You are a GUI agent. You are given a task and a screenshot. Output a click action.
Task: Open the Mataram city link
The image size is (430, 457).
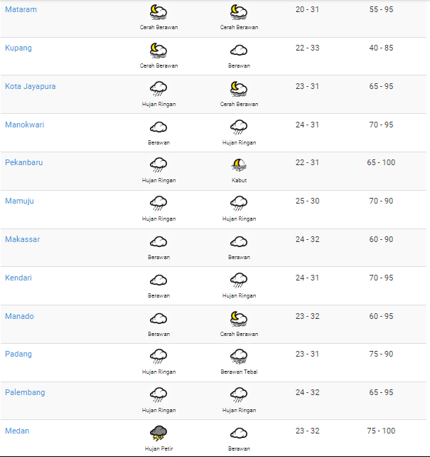[21, 10]
